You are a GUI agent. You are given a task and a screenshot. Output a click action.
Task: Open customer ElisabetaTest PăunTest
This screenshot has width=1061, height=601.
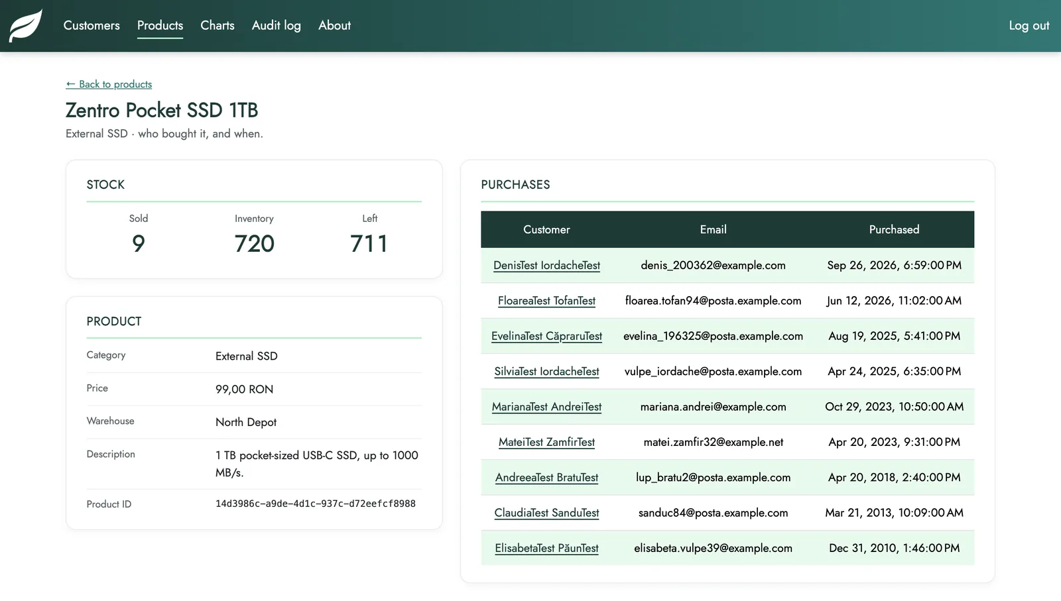546,548
